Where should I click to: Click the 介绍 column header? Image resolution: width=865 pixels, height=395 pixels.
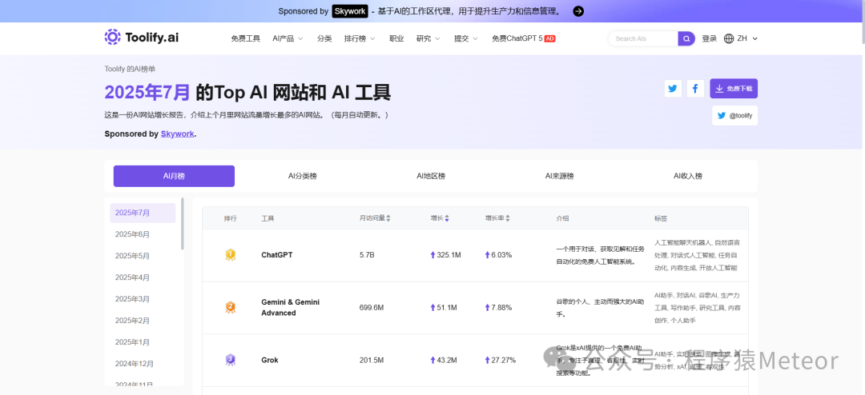[562, 218]
